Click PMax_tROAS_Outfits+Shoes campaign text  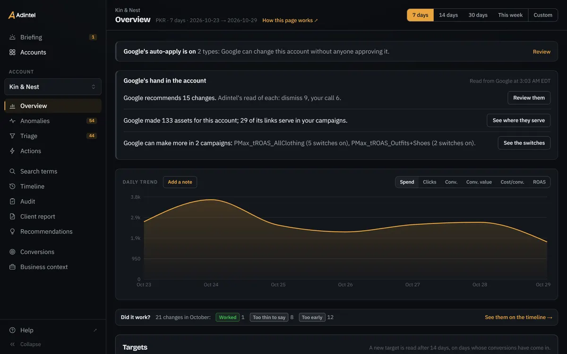(x=390, y=143)
